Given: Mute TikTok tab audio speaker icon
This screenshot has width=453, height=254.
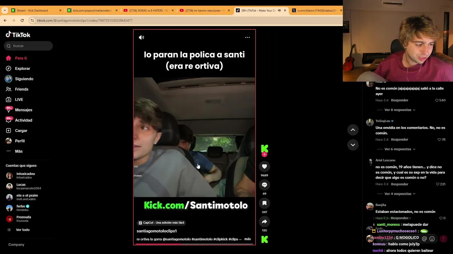Looking at the screenshot, I should click(x=279, y=11).
